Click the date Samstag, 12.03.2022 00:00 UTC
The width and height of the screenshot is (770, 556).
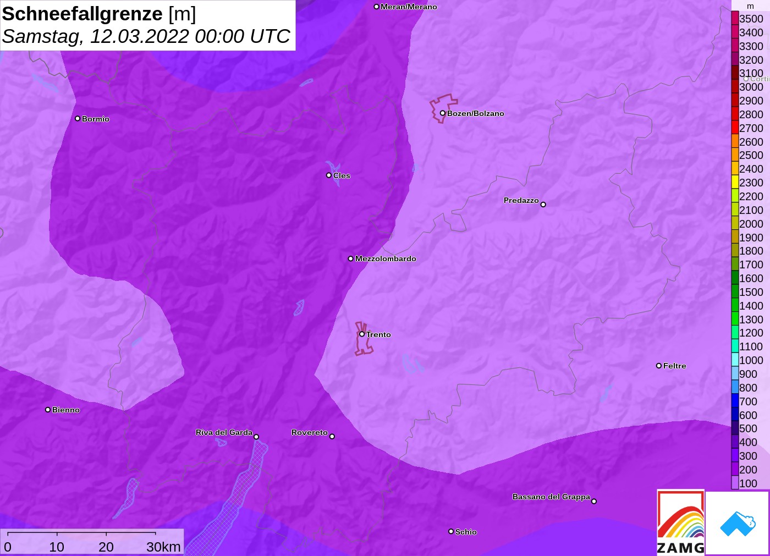click(146, 36)
